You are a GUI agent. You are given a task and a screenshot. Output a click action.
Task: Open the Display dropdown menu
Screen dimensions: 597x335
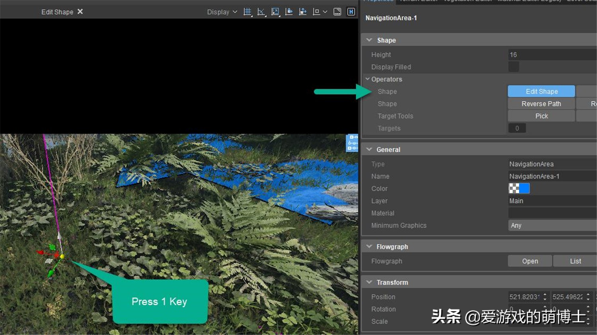[222, 12]
